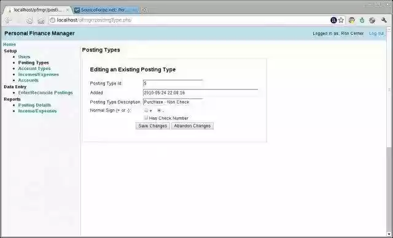The height and width of the screenshot is (238, 393).
Task: Go back with the browser back arrow
Action: click(8, 20)
